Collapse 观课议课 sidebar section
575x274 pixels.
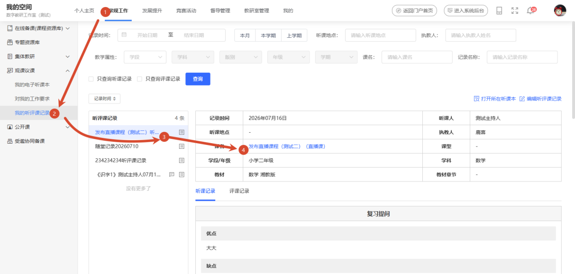coord(67,70)
